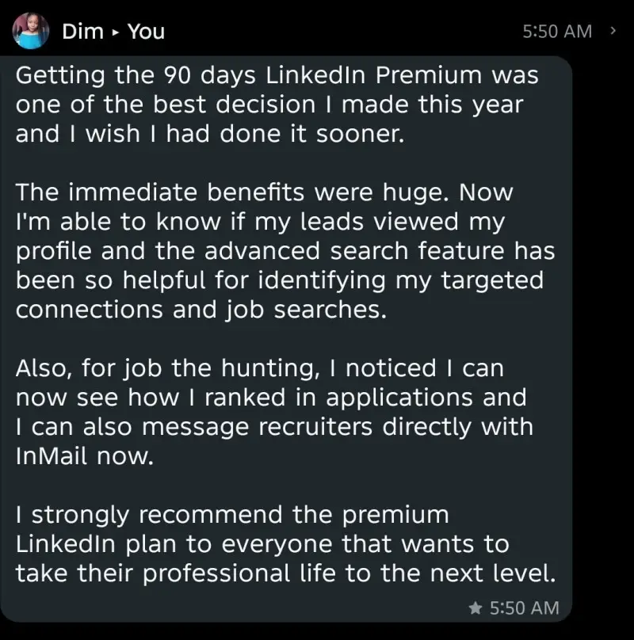The height and width of the screenshot is (640, 634).
Task: Select the paragraph starting "Also, for job"
Action: (273, 412)
